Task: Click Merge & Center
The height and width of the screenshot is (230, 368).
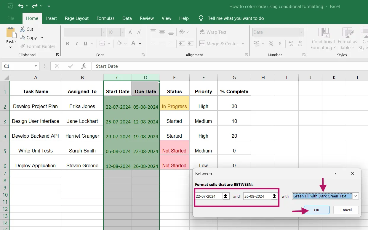Action: coord(219,44)
